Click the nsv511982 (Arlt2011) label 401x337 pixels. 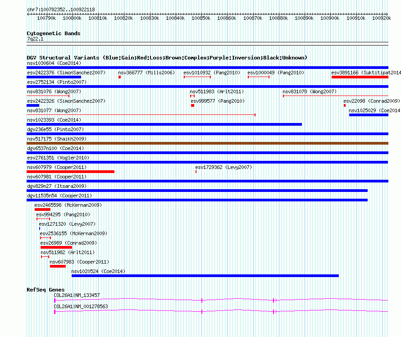pos(68,252)
